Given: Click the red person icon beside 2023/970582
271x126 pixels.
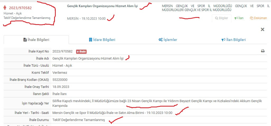Looking at the screenshot, I should click(5, 8).
